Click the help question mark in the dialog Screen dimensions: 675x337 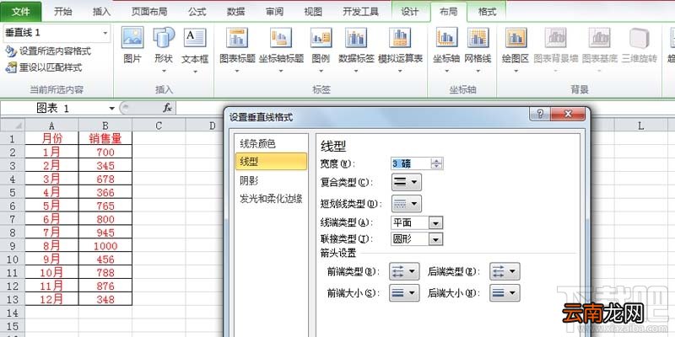click(x=540, y=114)
